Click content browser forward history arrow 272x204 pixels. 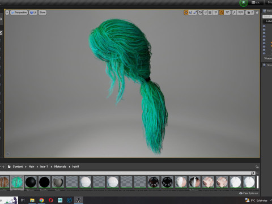(3, 167)
